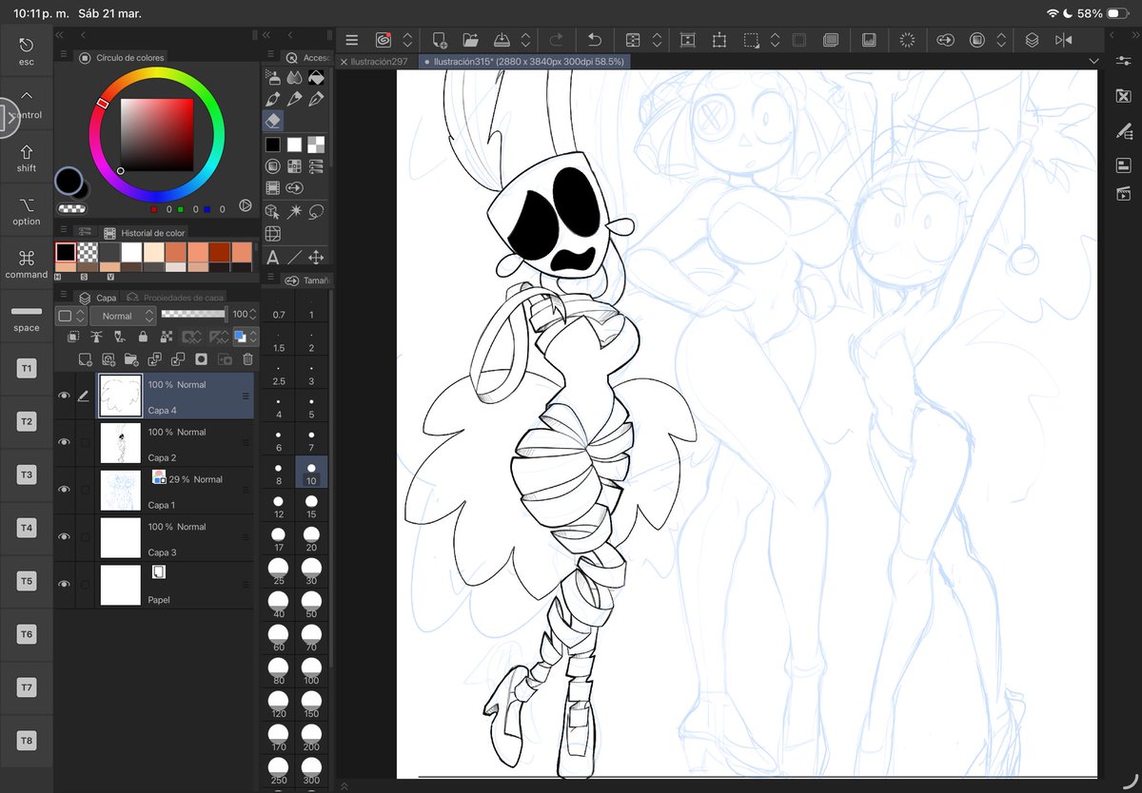Image resolution: width=1142 pixels, height=793 pixels.
Task: Hide the Capa 1 layer
Action: pyautogui.click(x=64, y=490)
